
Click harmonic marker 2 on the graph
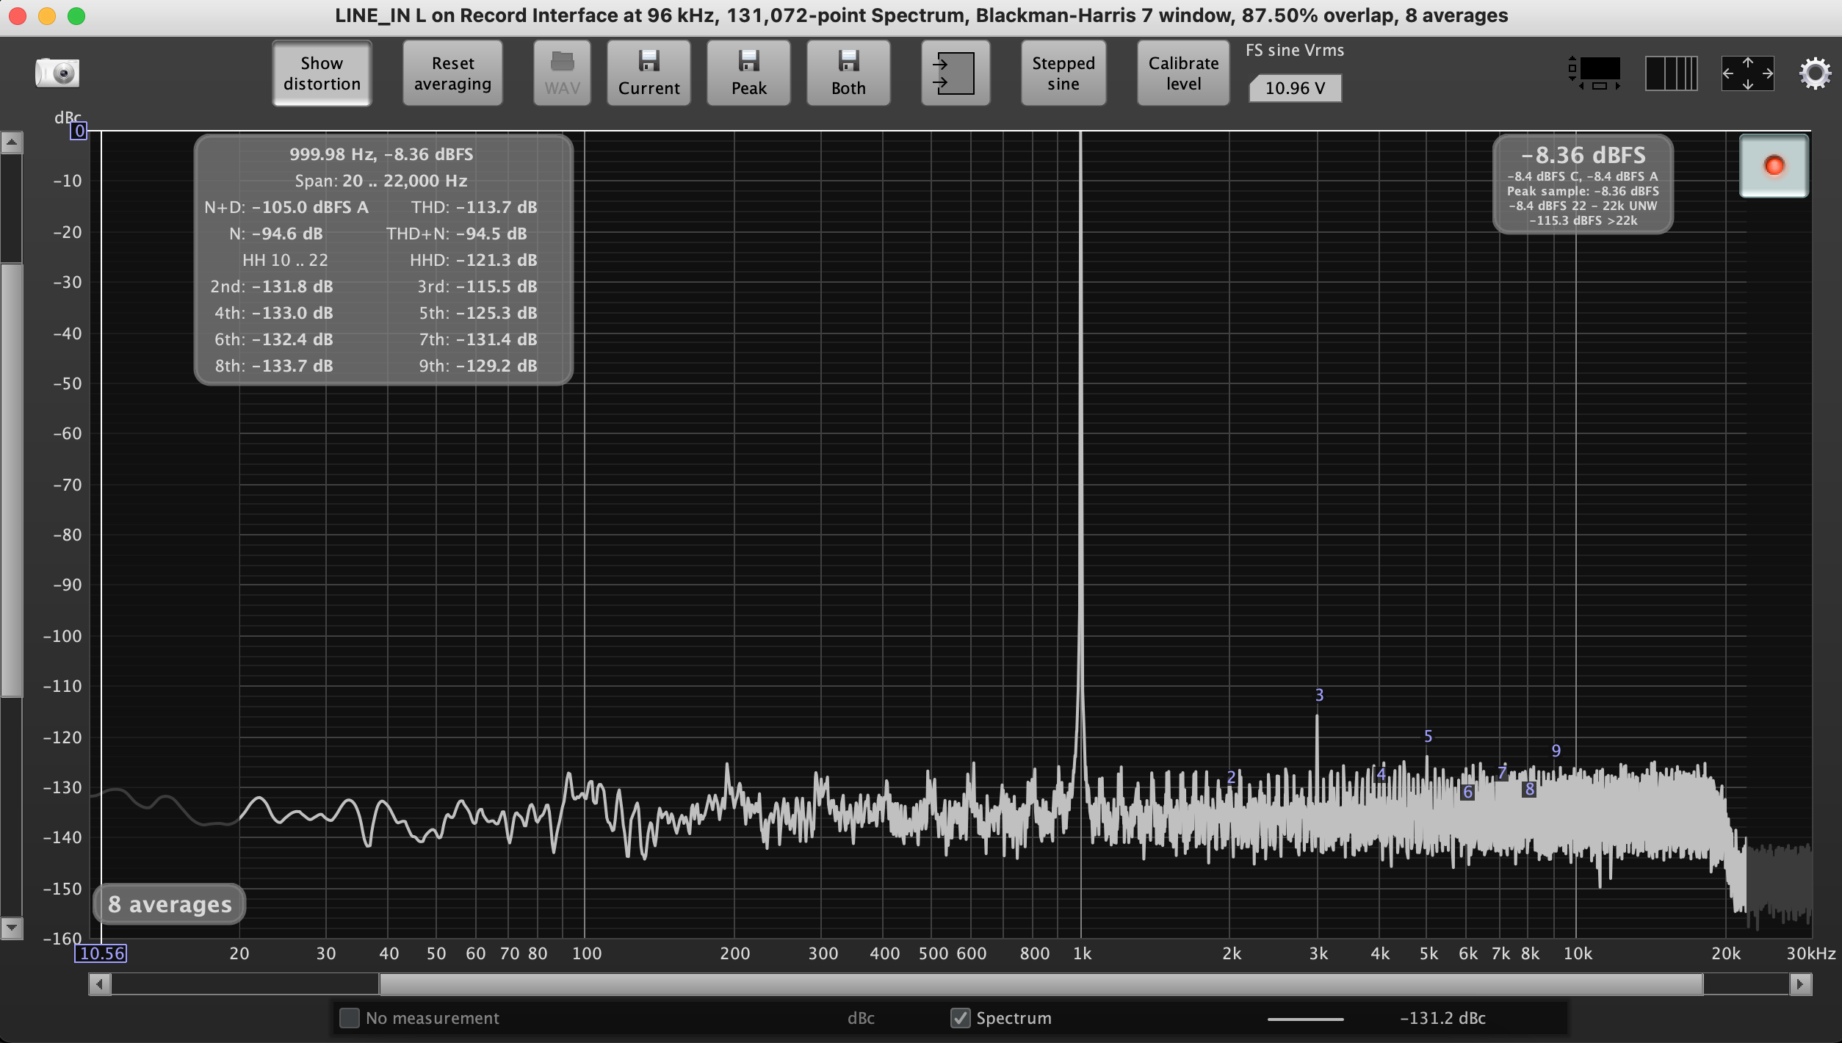point(1232,777)
